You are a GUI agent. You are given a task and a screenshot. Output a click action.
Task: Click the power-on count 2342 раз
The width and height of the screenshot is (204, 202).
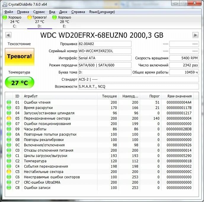pyautogui.click(x=184, y=65)
